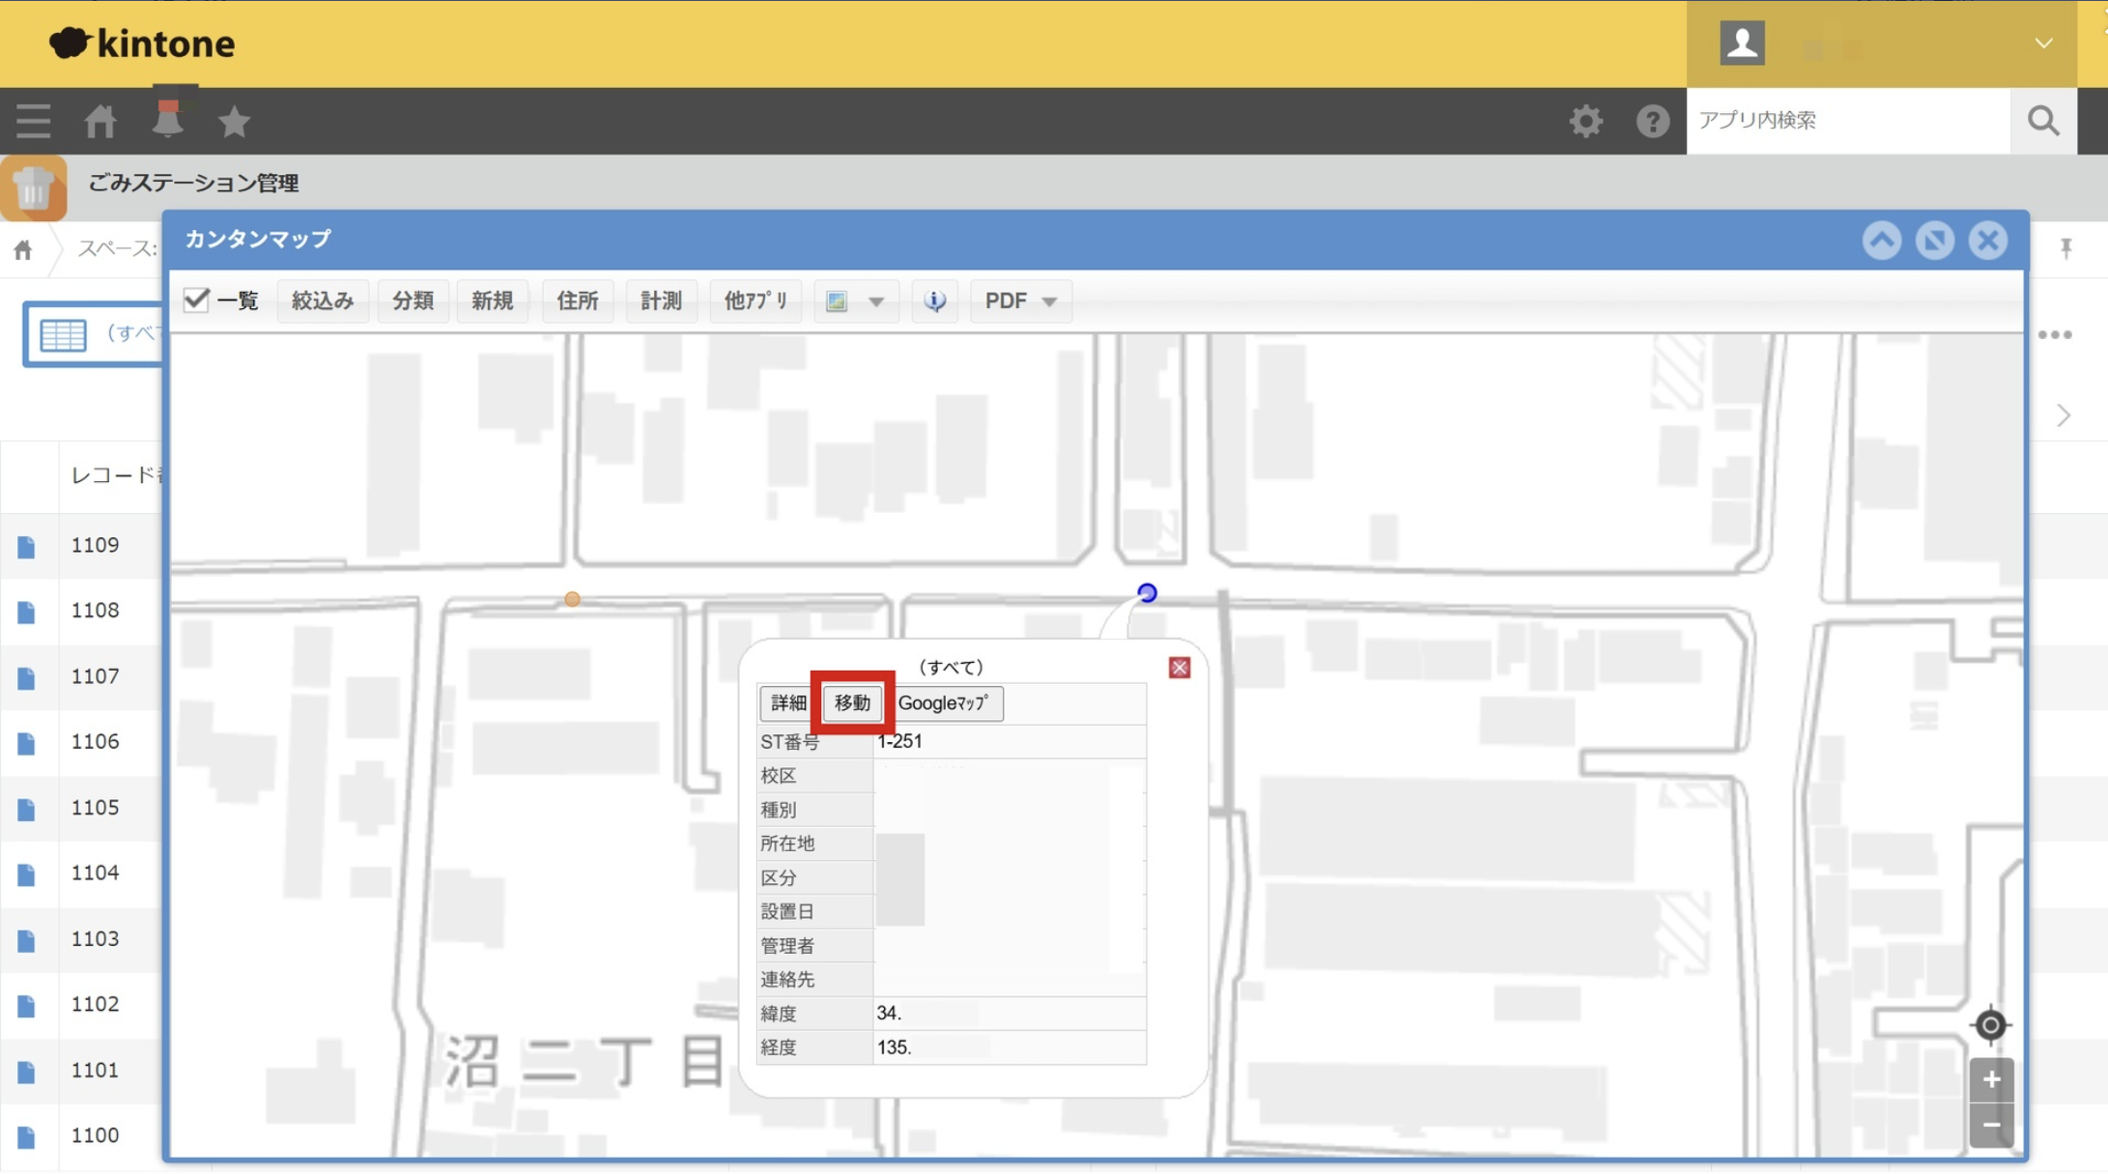Click the map info icon button

click(934, 301)
